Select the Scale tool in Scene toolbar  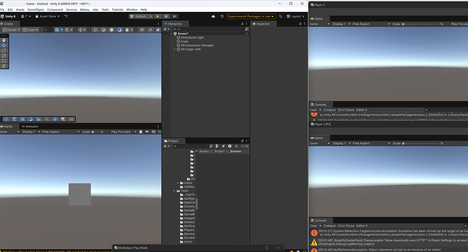4,56
